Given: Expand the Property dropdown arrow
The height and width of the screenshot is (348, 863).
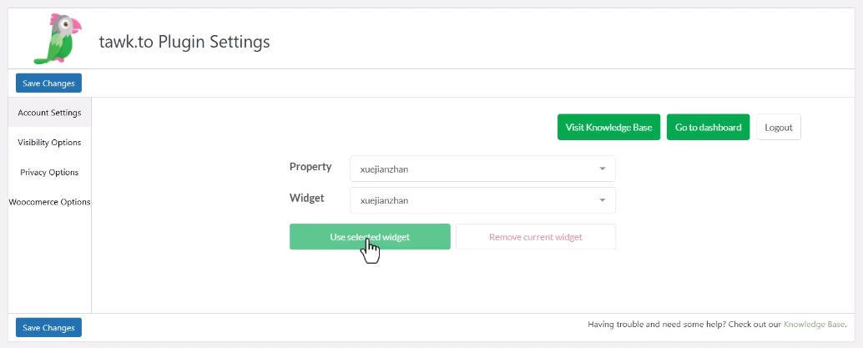Looking at the screenshot, I should coord(602,169).
